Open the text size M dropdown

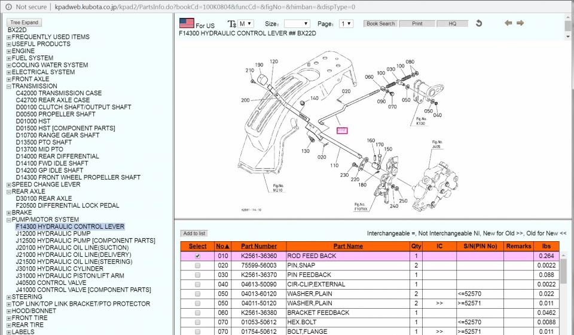[x=246, y=24]
